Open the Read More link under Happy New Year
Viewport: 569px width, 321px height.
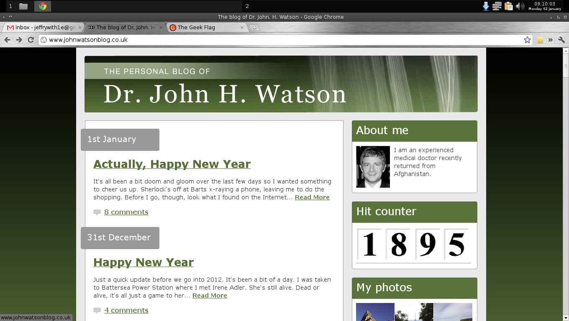point(209,296)
